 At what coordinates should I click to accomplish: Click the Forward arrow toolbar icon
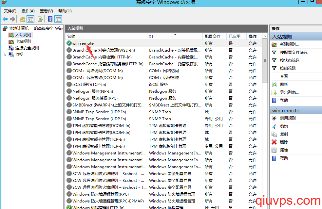[12, 19]
